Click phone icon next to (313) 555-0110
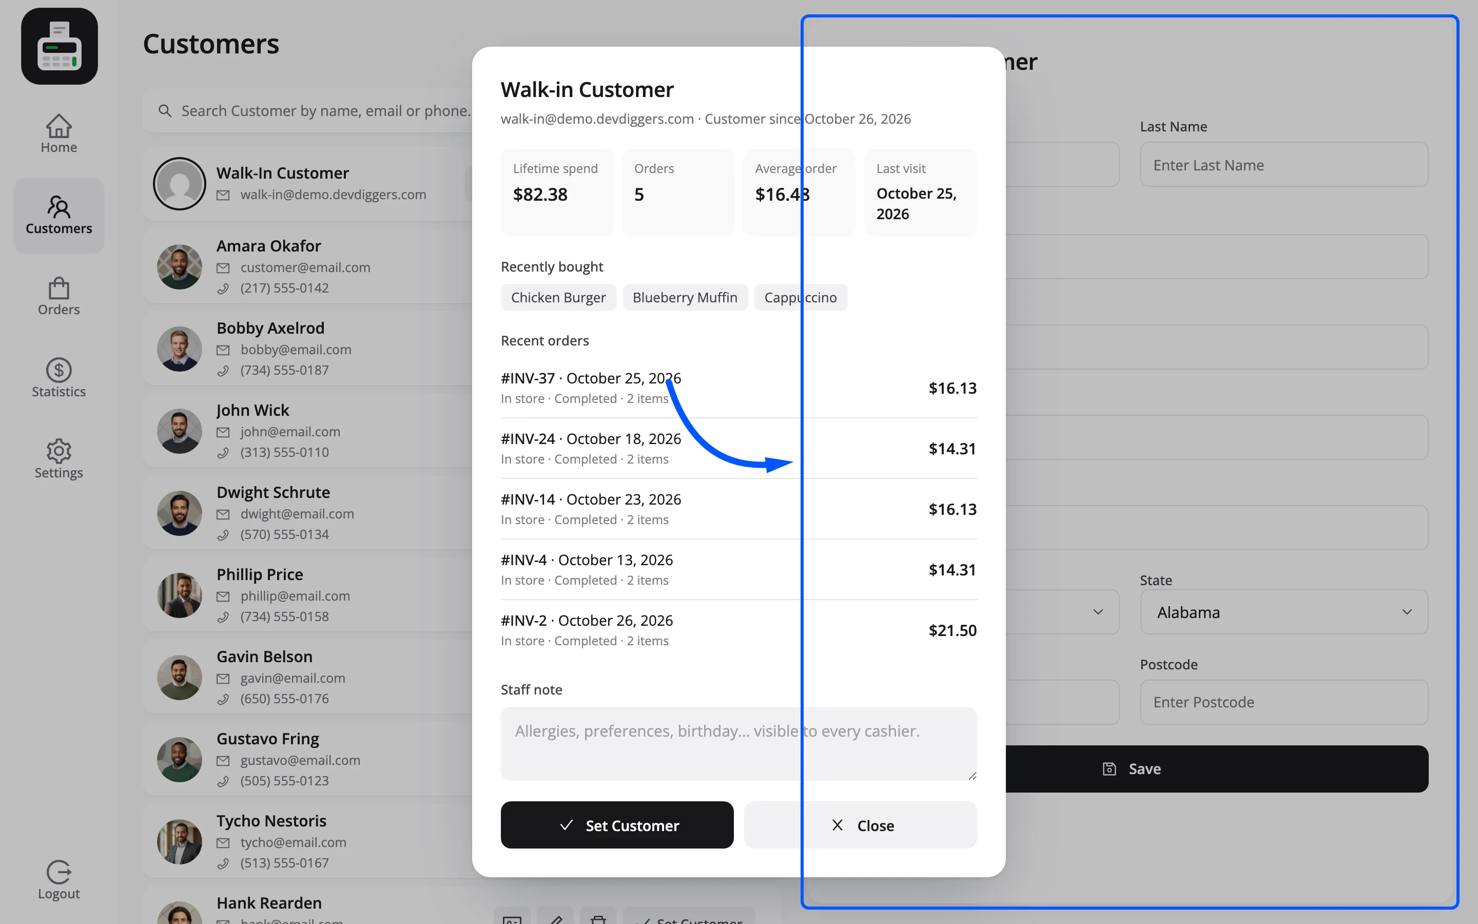This screenshot has height=924, width=1478. pos(224,452)
